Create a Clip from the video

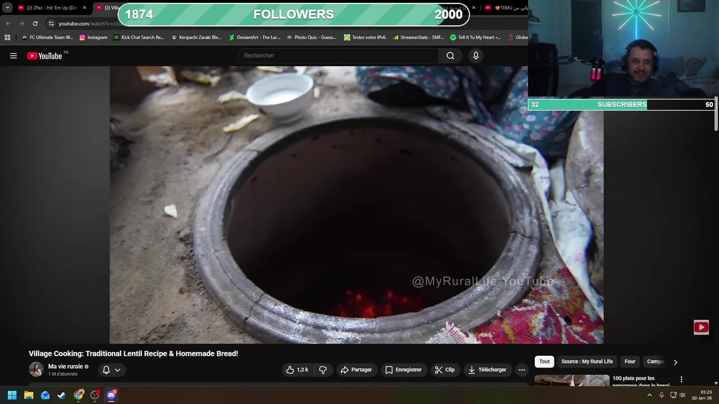pos(445,370)
